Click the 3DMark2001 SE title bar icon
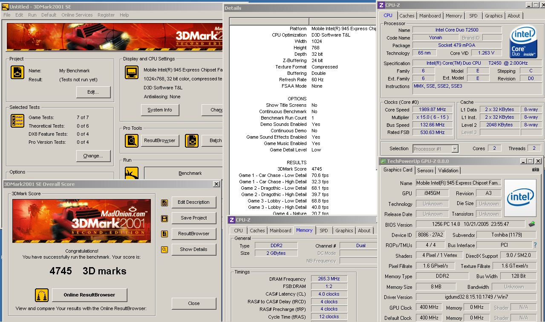This screenshot has height=322, width=545. coord(5,6)
